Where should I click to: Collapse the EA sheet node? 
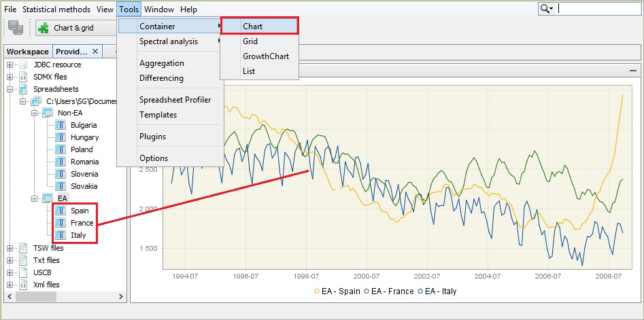[x=35, y=198]
